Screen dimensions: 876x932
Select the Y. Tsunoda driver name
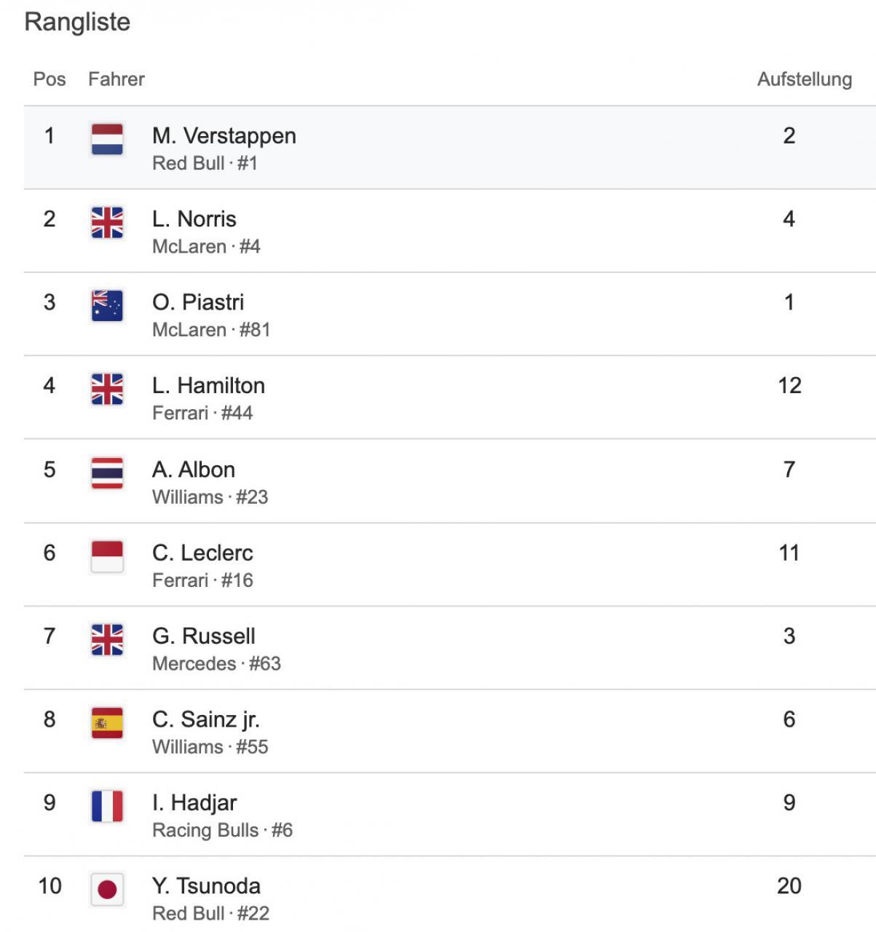[206, 886]
